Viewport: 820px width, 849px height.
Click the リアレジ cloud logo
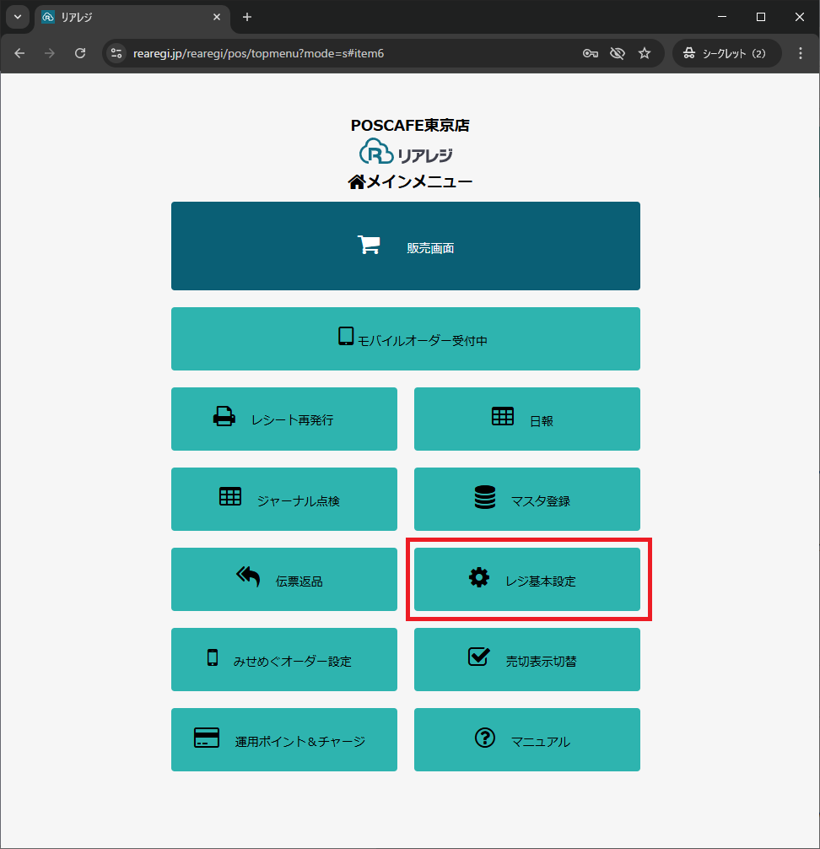click(x=407, y=152)
